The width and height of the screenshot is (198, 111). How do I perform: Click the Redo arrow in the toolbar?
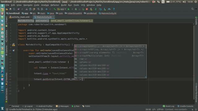point(22,9)
